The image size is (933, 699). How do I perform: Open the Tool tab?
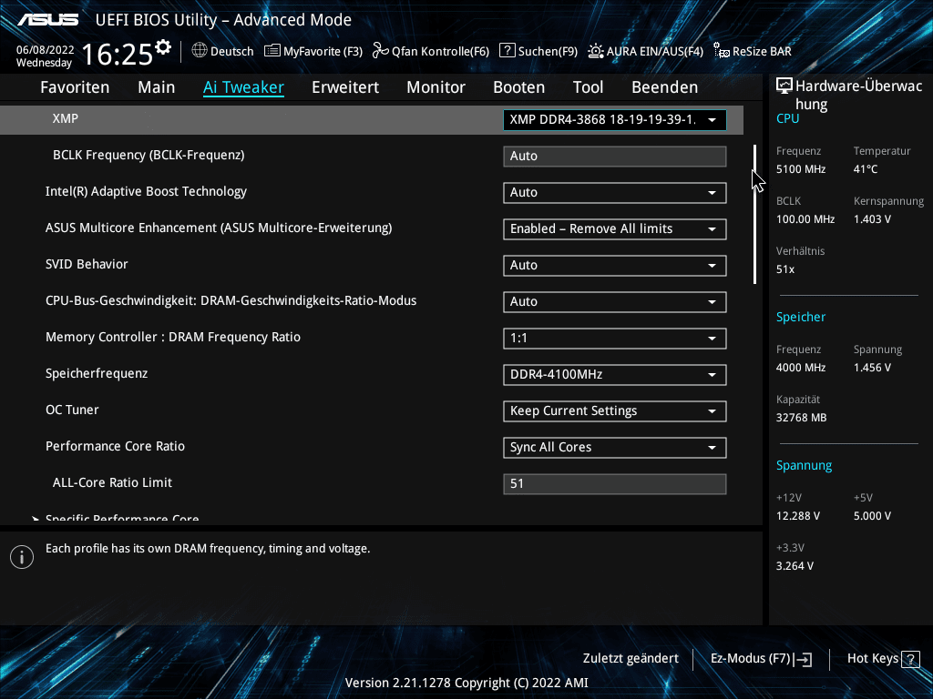(588, 87)
